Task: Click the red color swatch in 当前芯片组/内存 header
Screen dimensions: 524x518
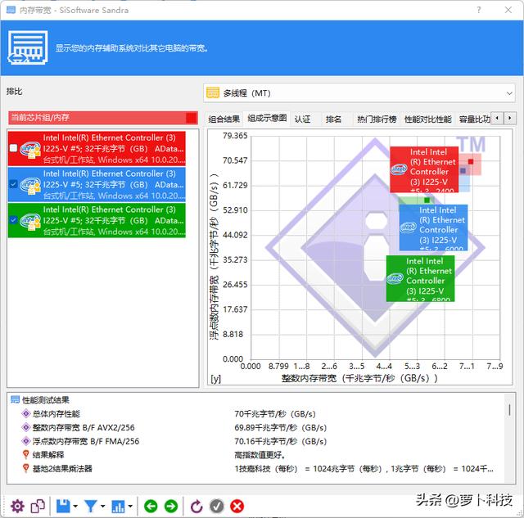Action: coord(192,118)
